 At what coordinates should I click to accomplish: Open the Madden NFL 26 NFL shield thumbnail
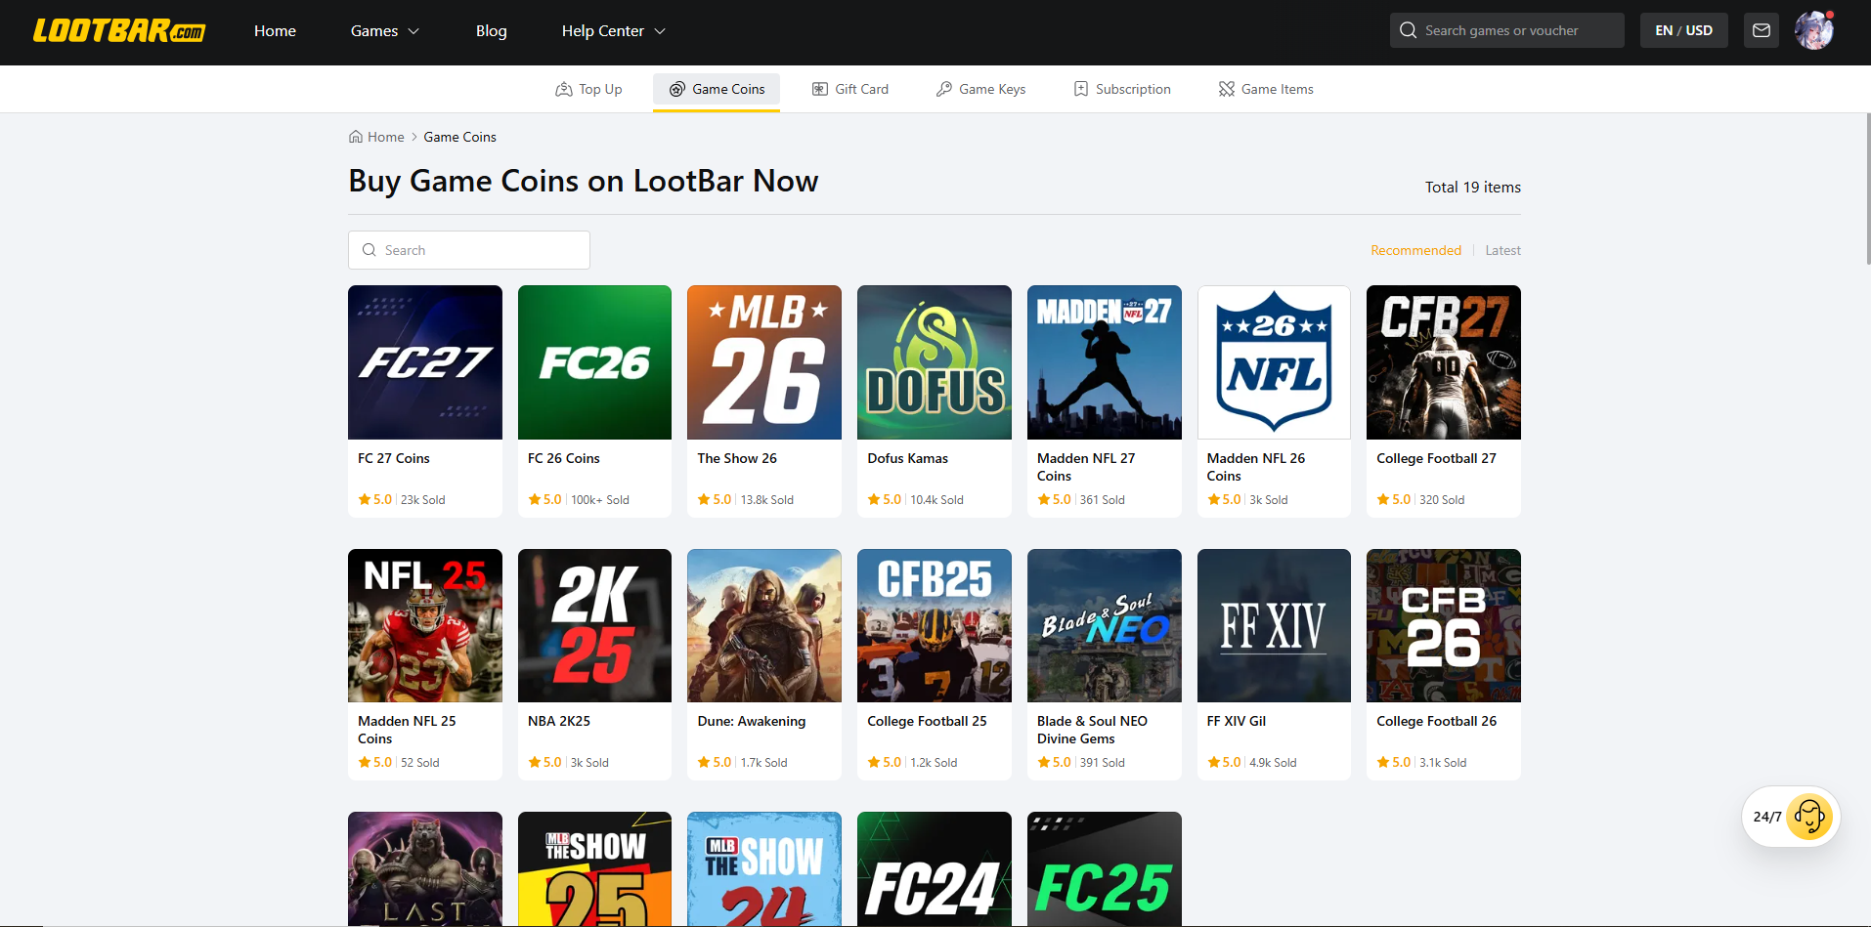point(1274,362)
